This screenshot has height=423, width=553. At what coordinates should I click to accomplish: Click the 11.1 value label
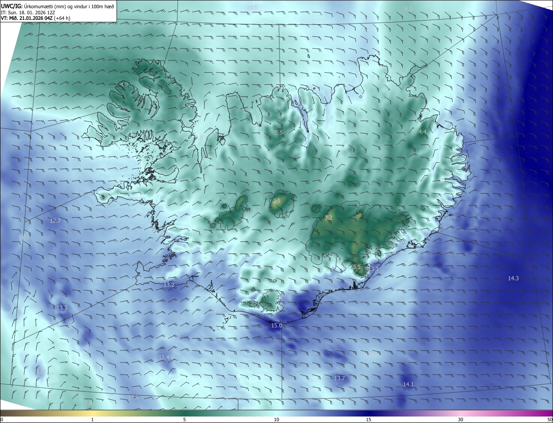click(x=24, y=237)
